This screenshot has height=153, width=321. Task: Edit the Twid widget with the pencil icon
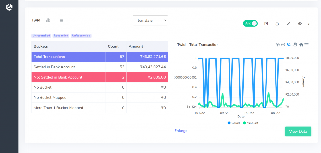click(288, 24)
